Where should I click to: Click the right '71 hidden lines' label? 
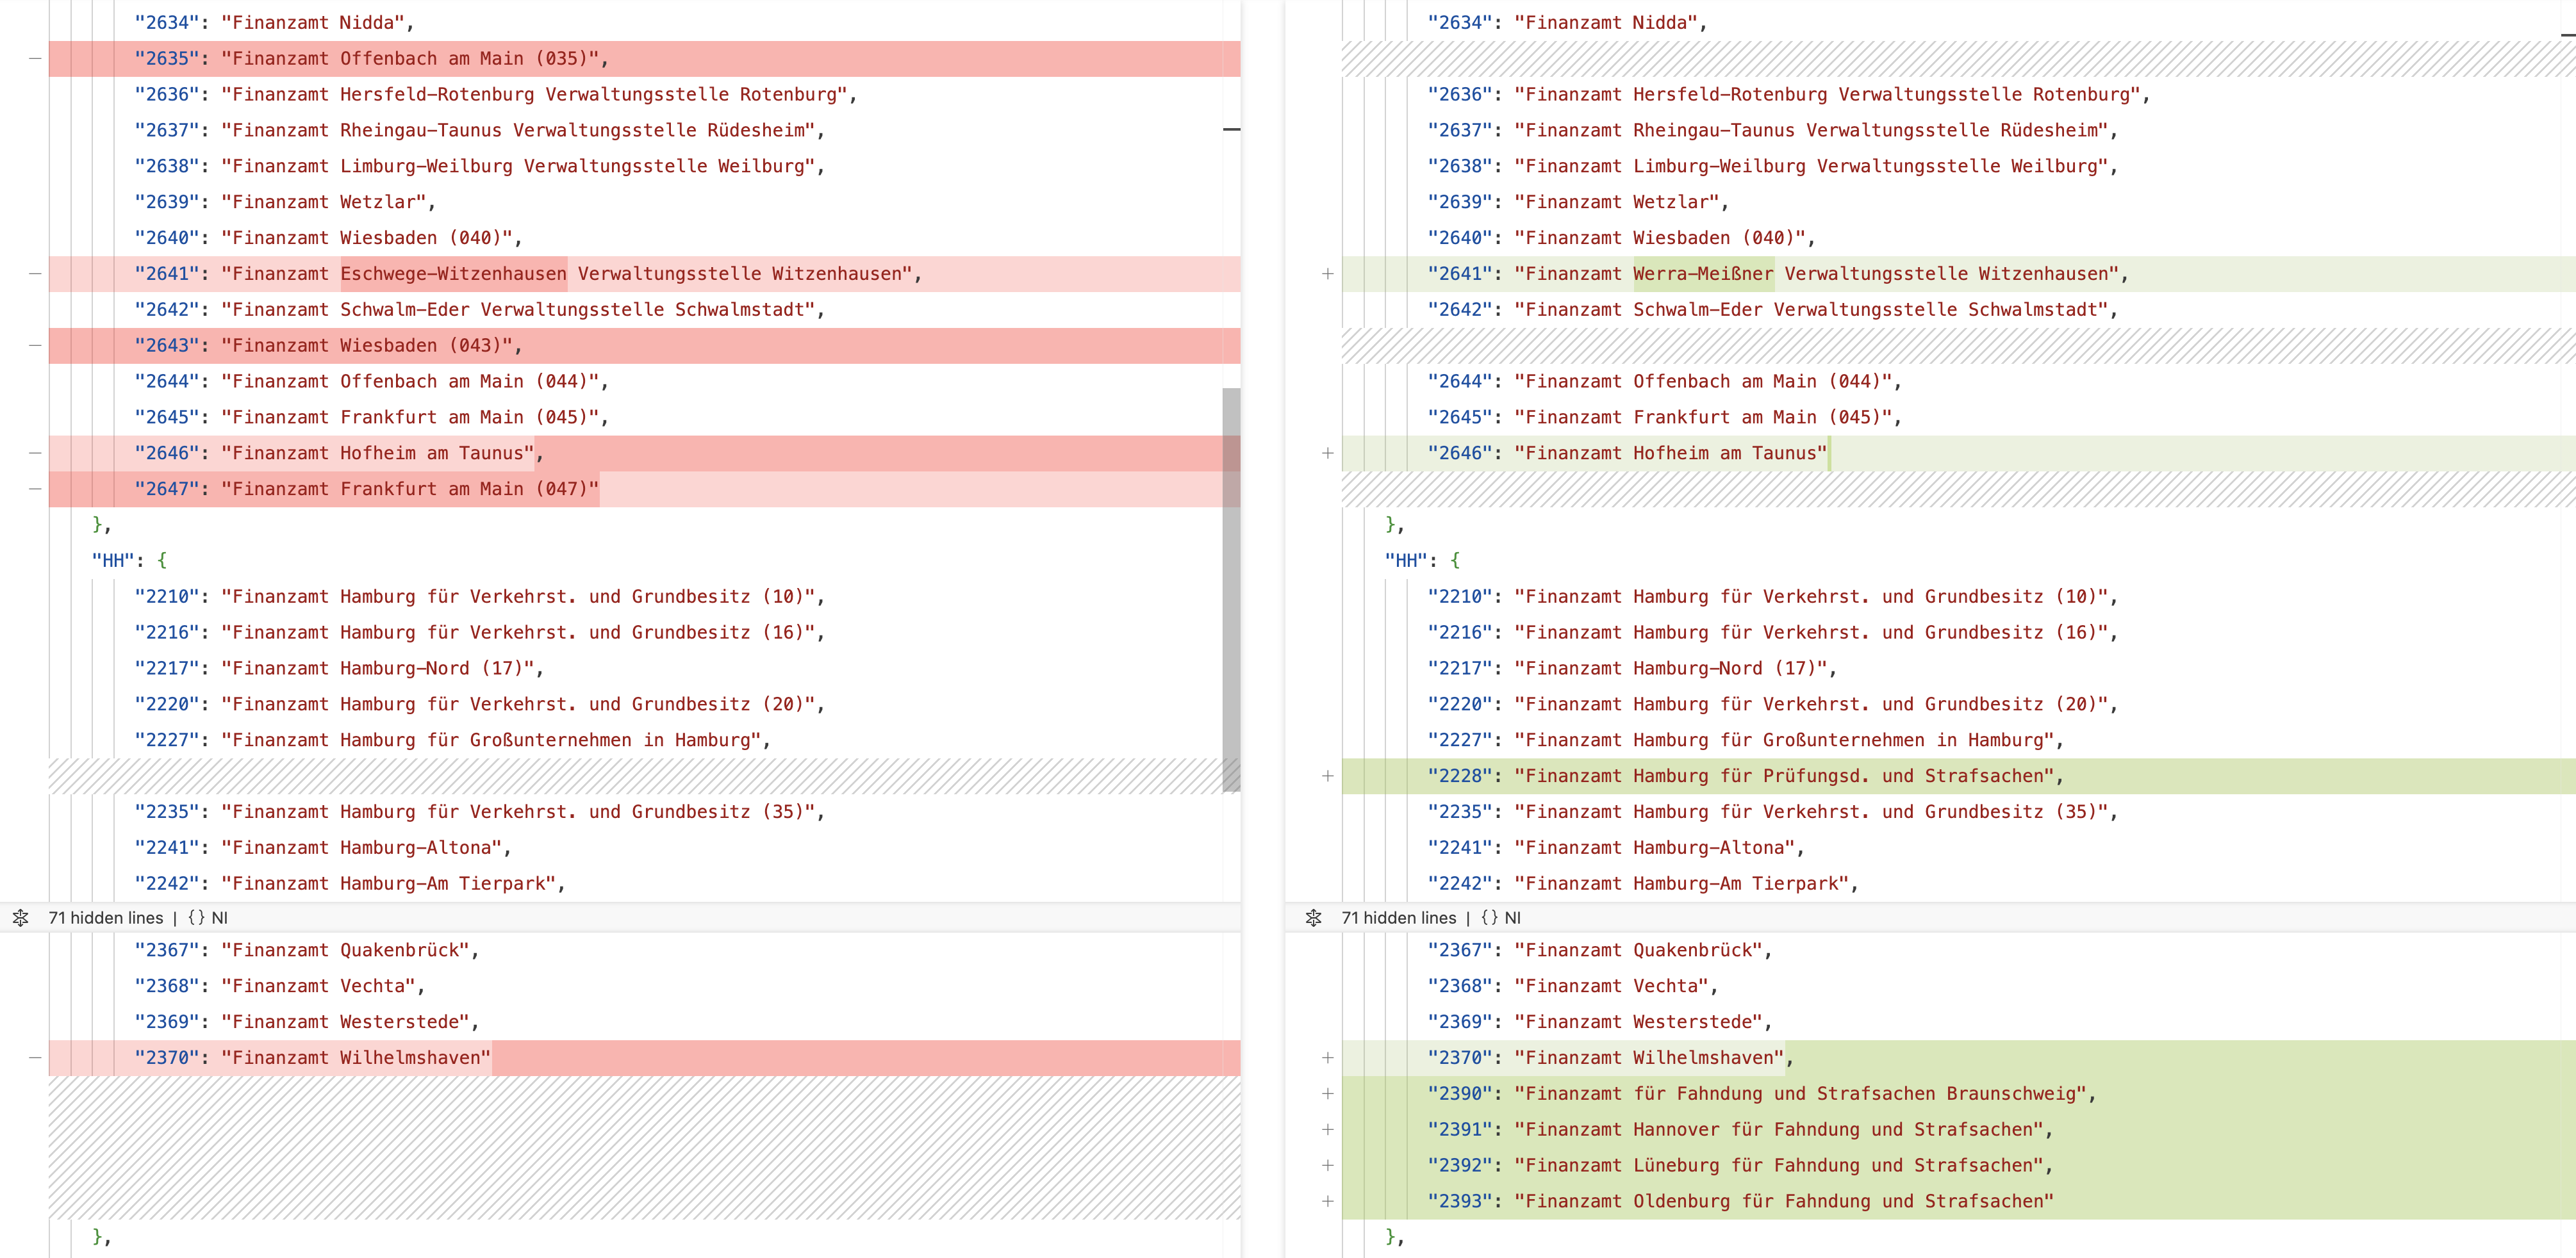click(x=1398, y=917)
